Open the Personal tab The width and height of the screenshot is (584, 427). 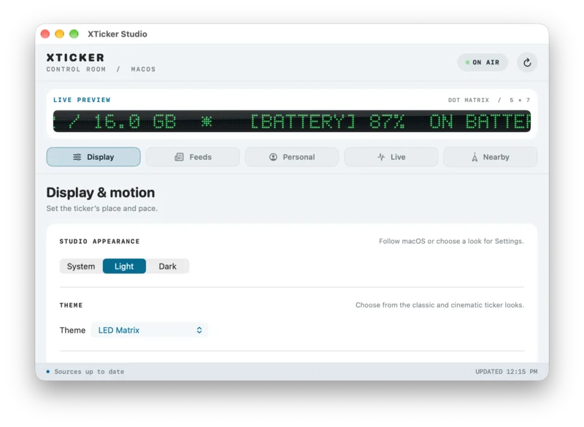click(x=292, y=157)
